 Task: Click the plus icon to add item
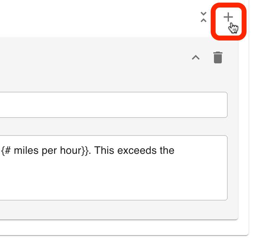click(x=228, y=17)
